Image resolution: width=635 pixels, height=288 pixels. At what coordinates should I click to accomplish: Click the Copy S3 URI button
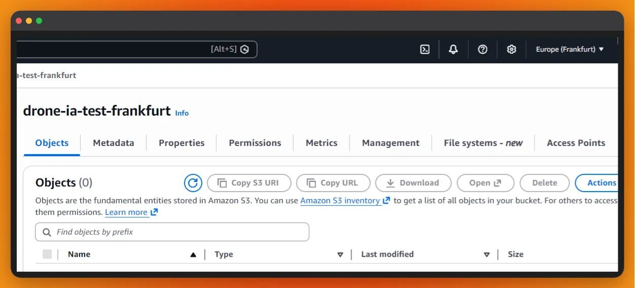(x=250, y=183)
